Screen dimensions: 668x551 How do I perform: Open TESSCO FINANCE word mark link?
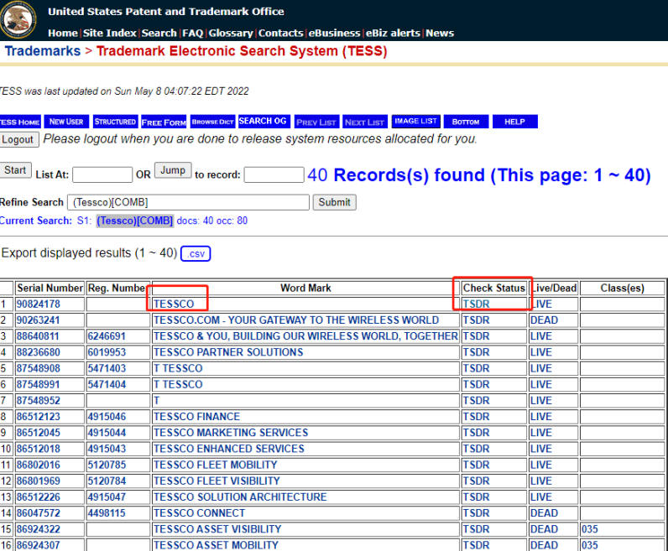(197, 417)
